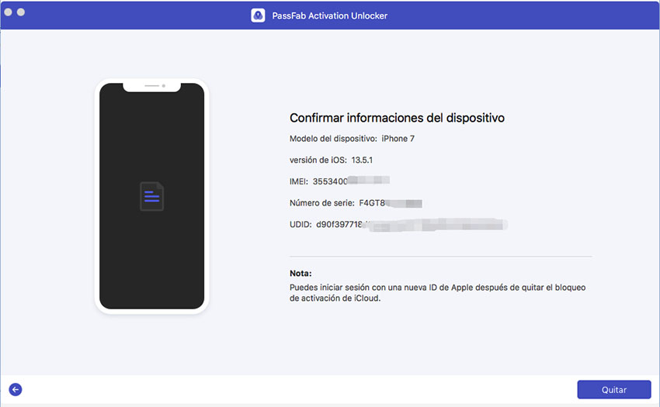The height and width of the screenshot is (407, 660).
Task: Click the 'Número de serie: F4GT8' line
Action: [x=356, y=203]
